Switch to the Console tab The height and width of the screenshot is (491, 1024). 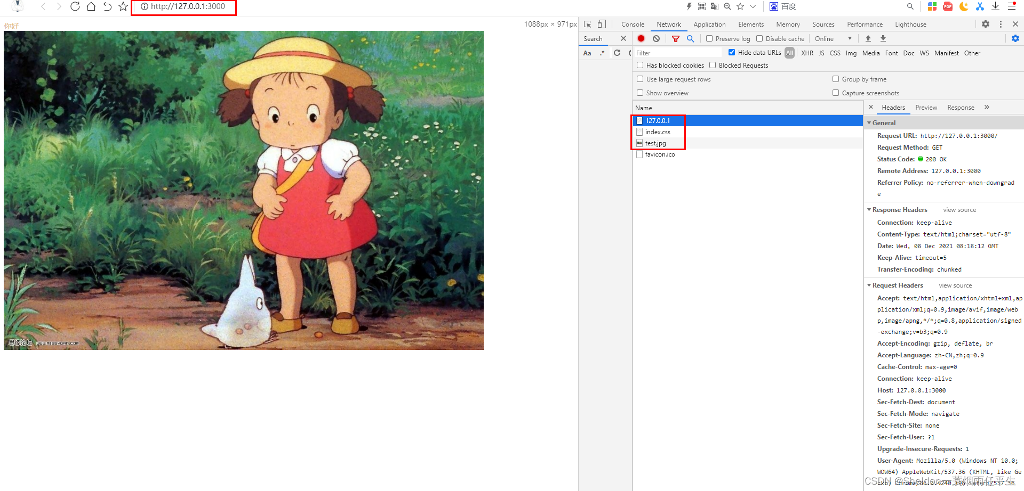click(633, 24)
